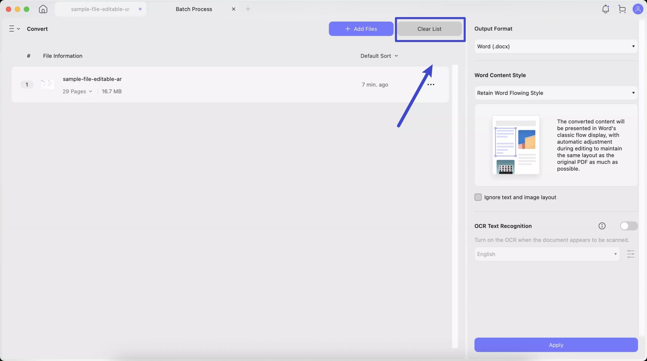Open the notifications bell
The image size is (647, 361).
pyautogui.click(x=606, y=9)
